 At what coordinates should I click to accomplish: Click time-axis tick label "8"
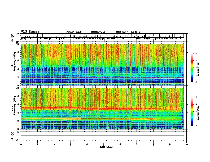click(x=153, y=145)
